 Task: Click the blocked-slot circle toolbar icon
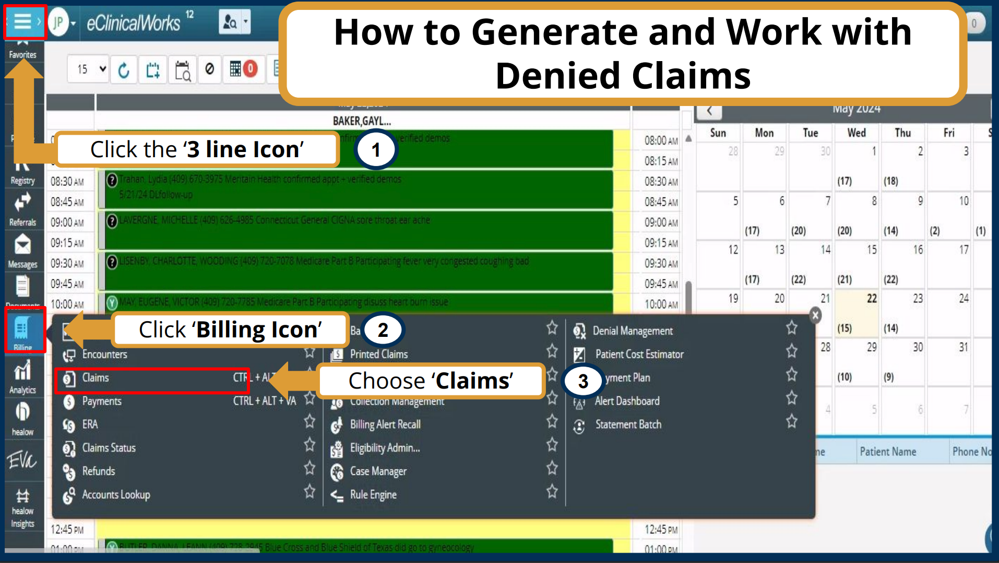tap(209, 69)
